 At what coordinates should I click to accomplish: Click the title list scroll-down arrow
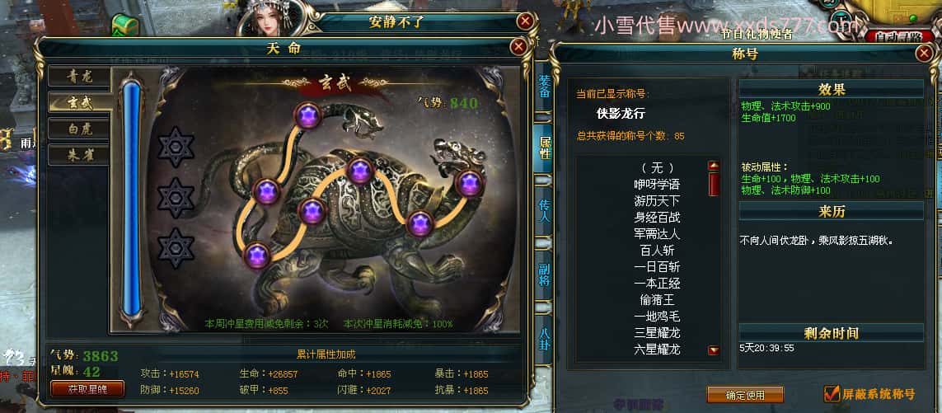click(714, 350)
